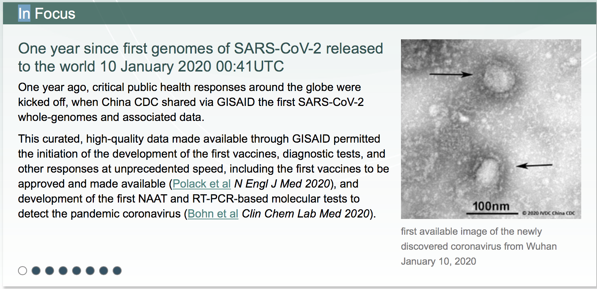Click the right-pointing arrow in the micrograph

coord(451,74)
